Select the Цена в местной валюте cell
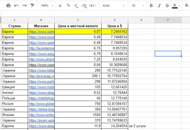Screen dimensions: 190x130 pos(78,26)
